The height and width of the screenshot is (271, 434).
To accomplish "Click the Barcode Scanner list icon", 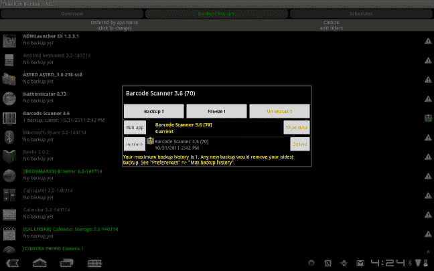I will click(9, 118).
